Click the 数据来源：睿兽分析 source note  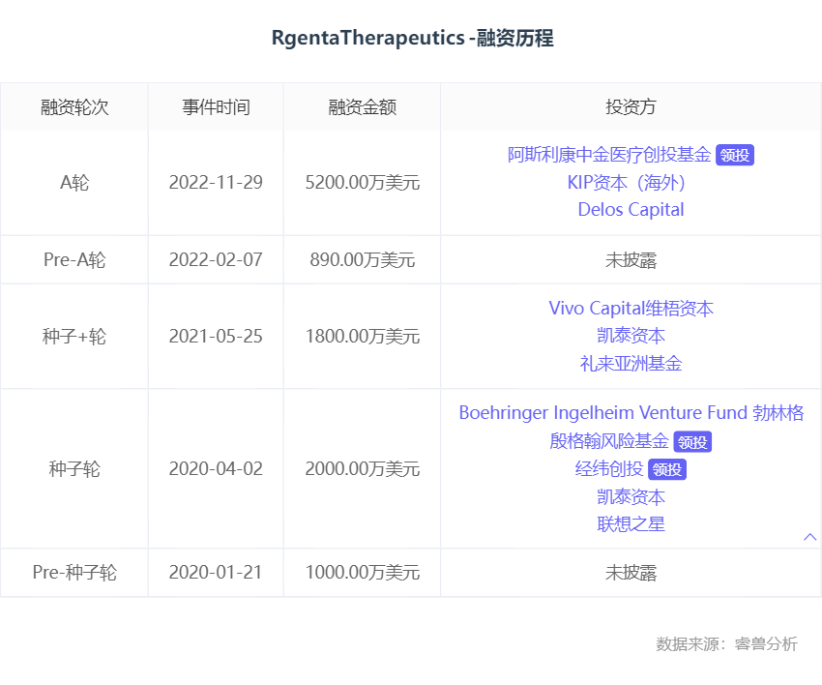(x=726, y=643)
